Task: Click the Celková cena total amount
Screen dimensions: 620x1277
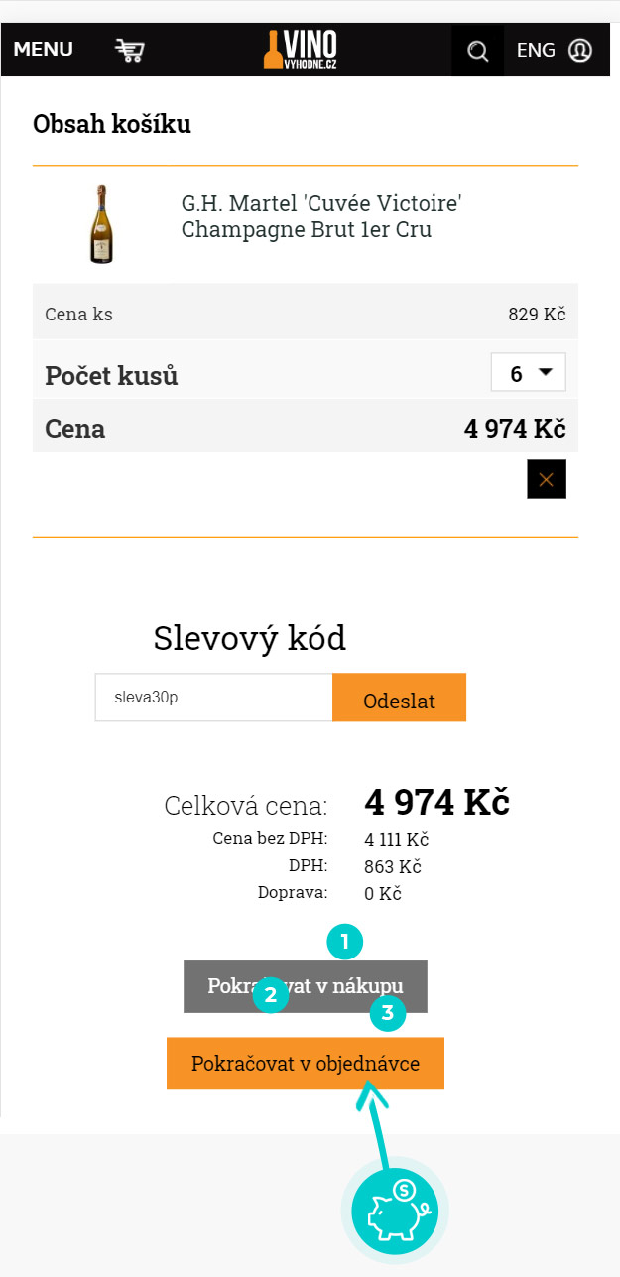Action: [x=436, y=802]
